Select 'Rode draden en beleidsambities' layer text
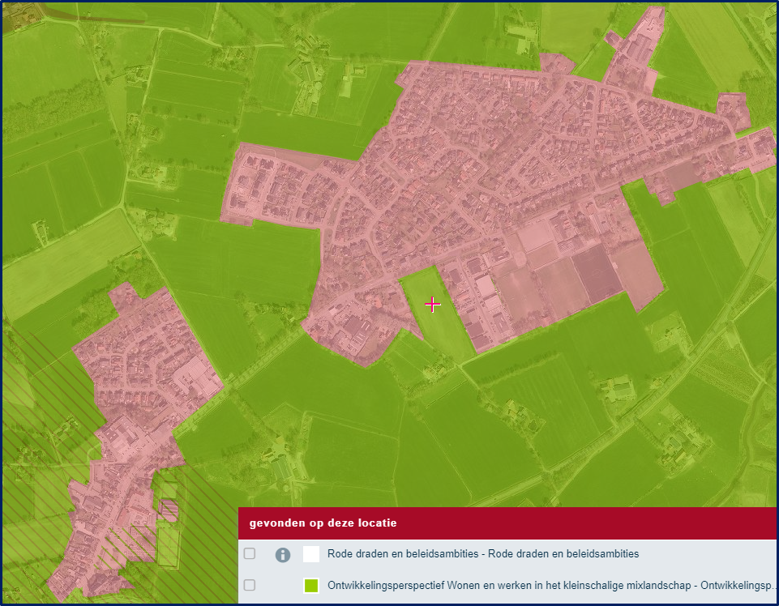Screen dimensions: 779x606 point(483,554)
